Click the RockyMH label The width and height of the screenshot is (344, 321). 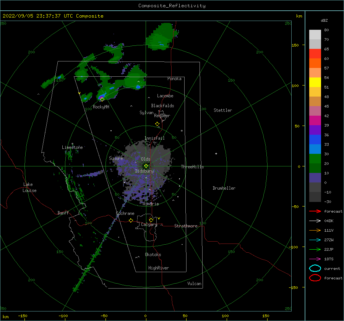(x=101, y=107)
